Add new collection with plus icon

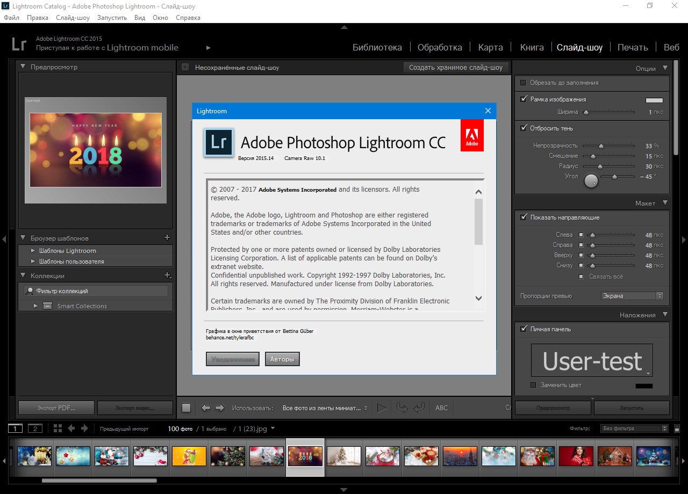(x=167, y=275)
